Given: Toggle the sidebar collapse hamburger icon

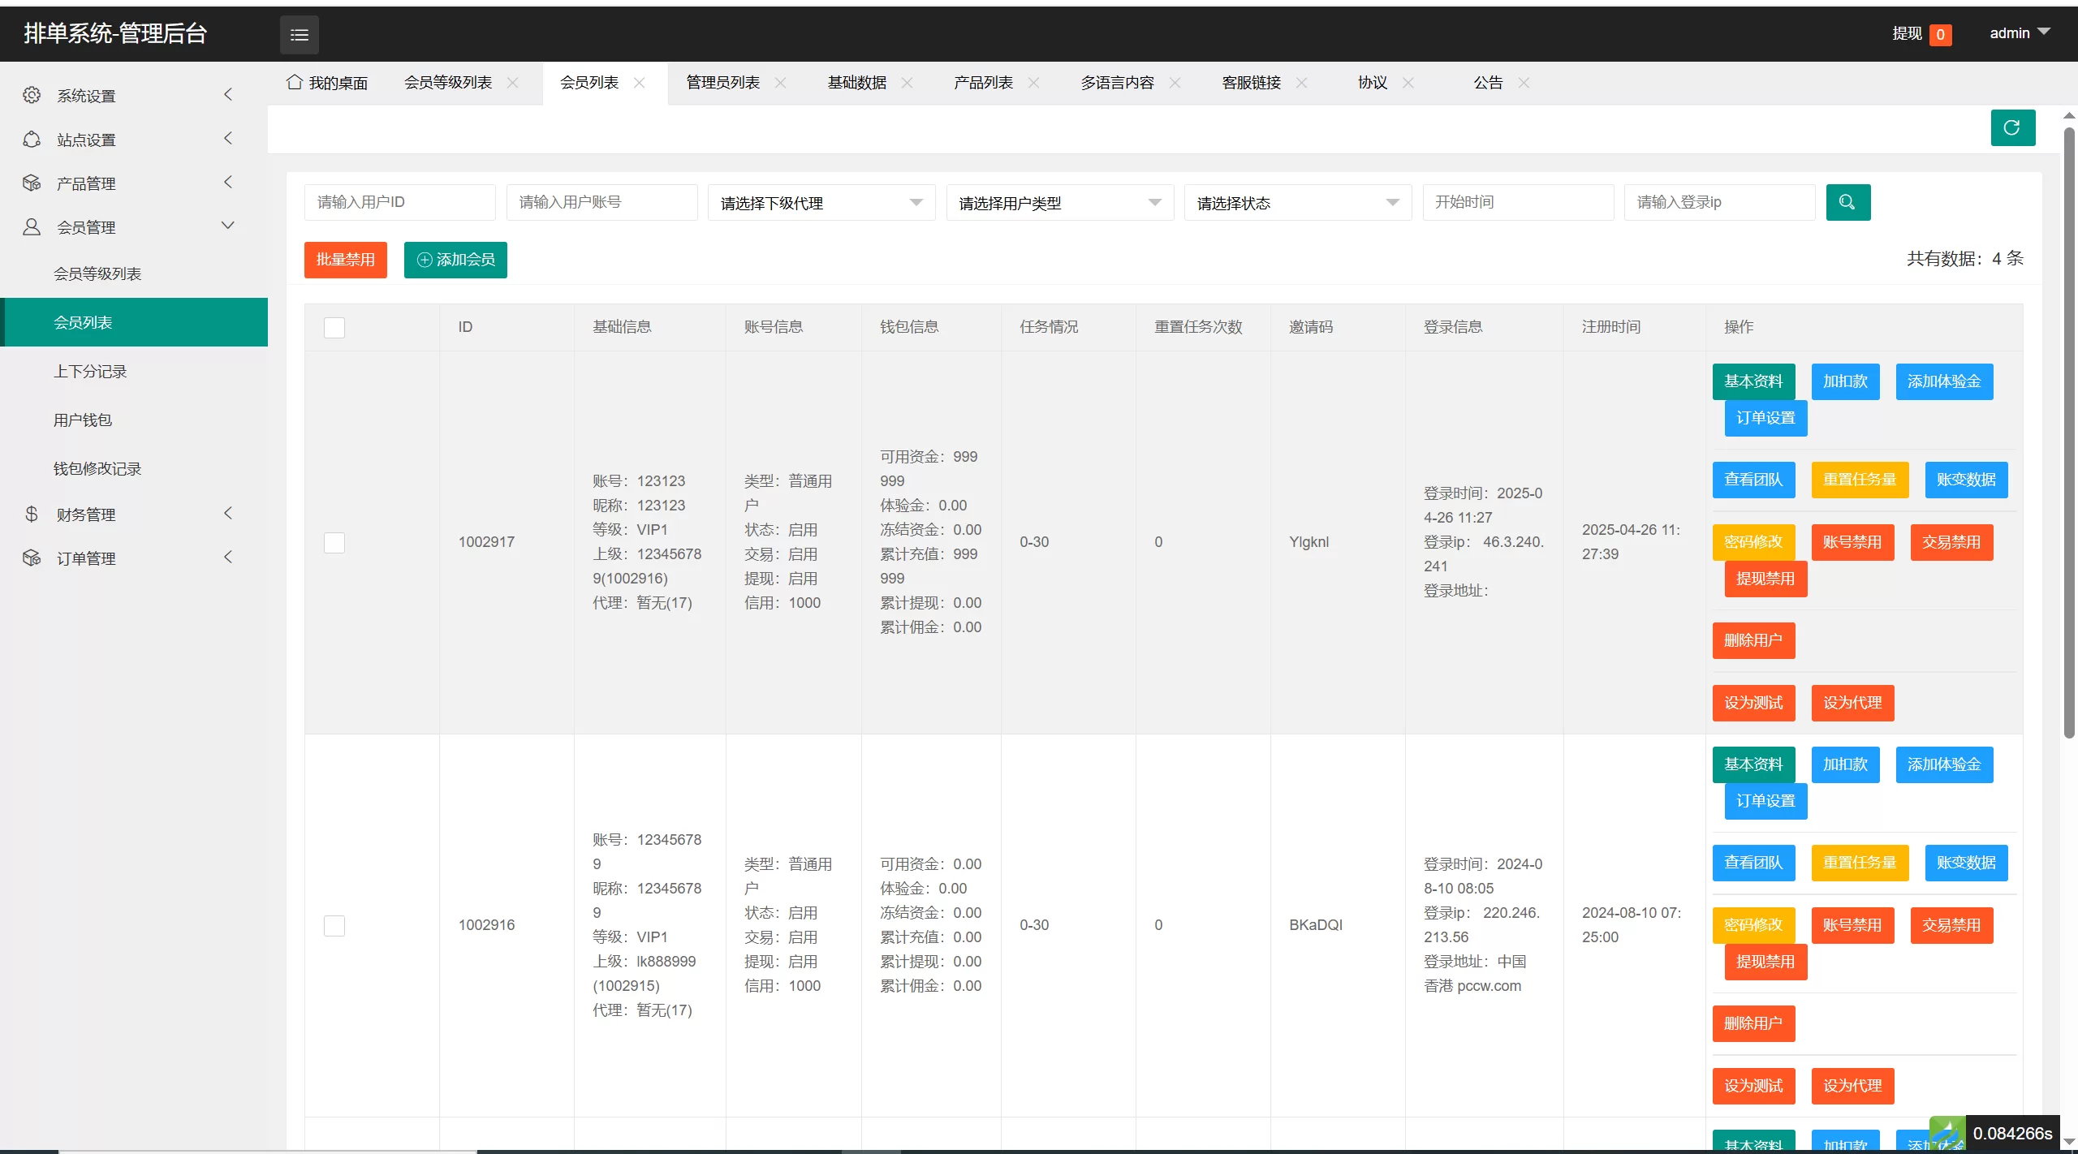Looking at the screenshot, I should click(x=299, y=34).
